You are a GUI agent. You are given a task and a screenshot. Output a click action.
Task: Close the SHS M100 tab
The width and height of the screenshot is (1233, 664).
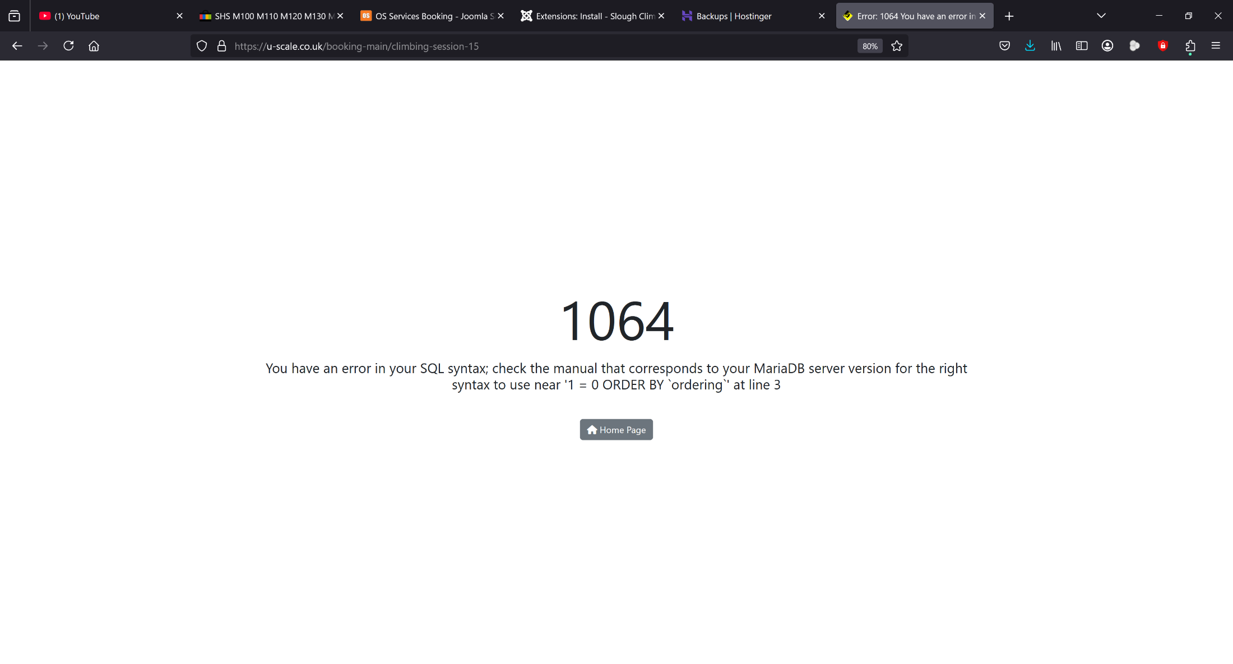click(x=340, y=16)
